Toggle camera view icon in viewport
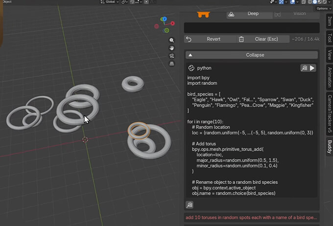The image size is (333, 226). [x=172, y=55]
